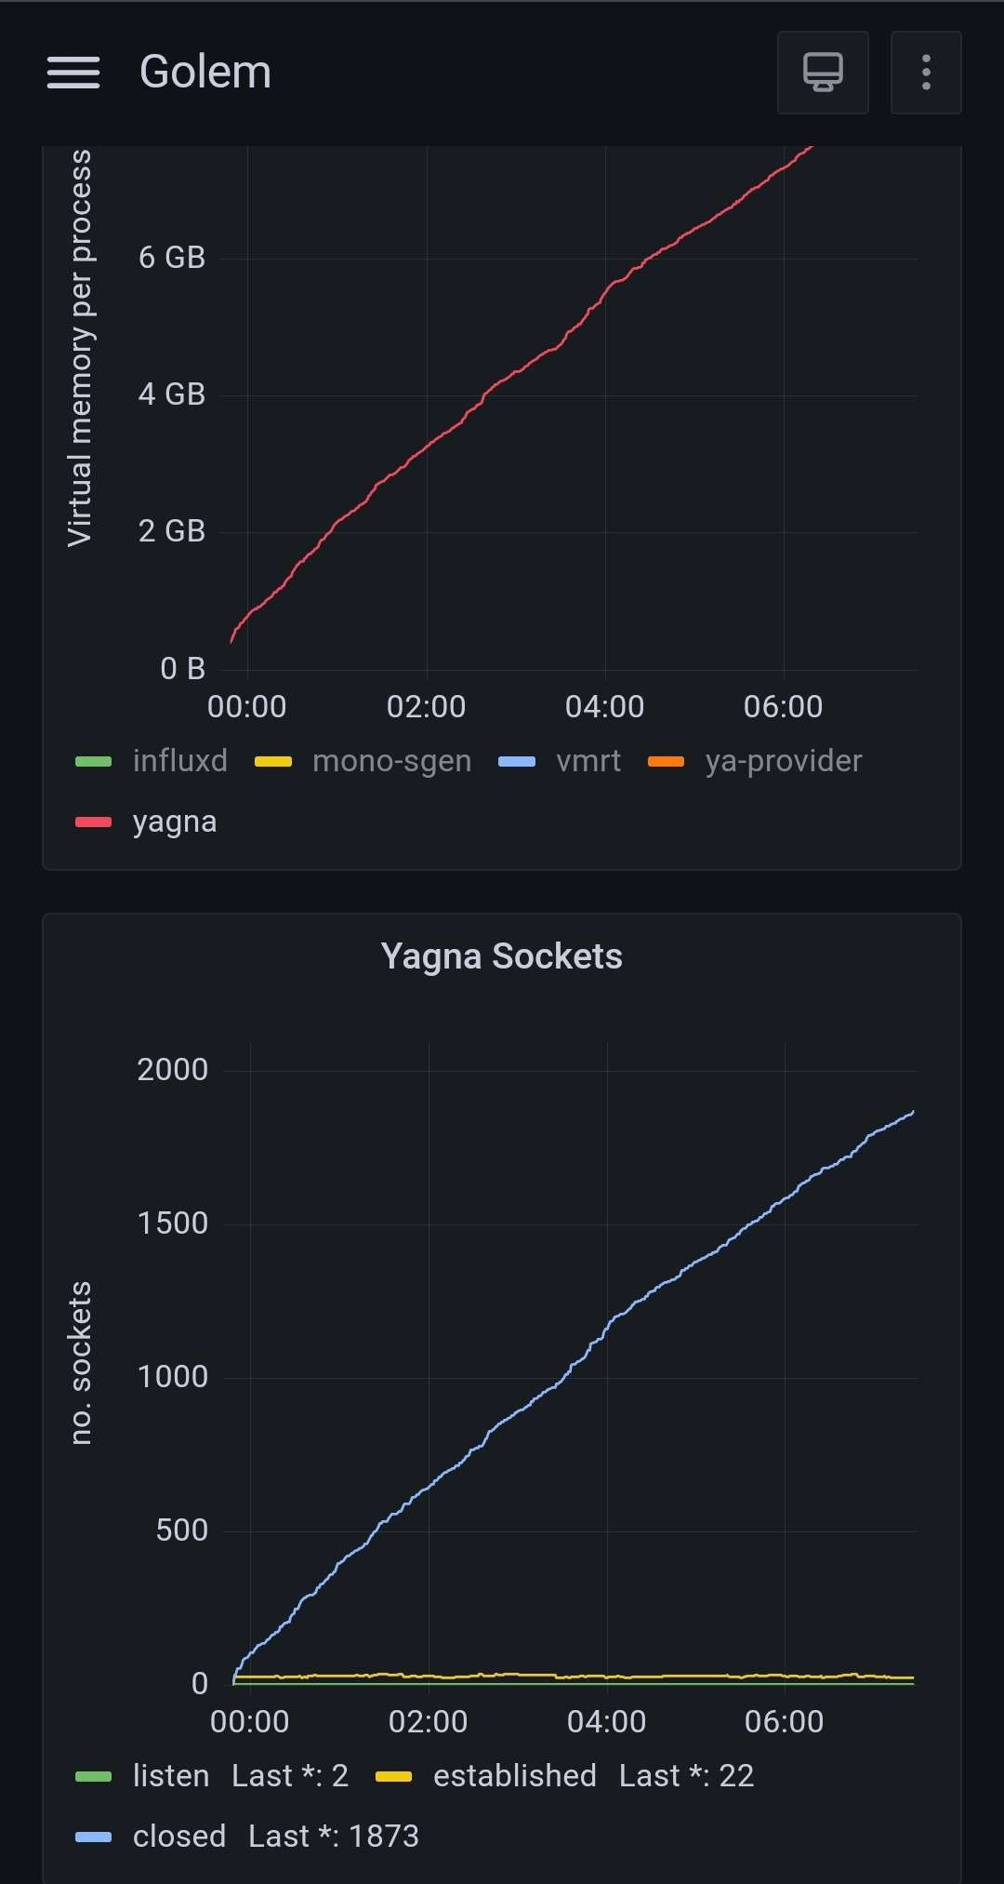This screenshot has height=1884, width=1004.
Task: Click the closed Last 1873 legend link
Action: pos(275,1836)
